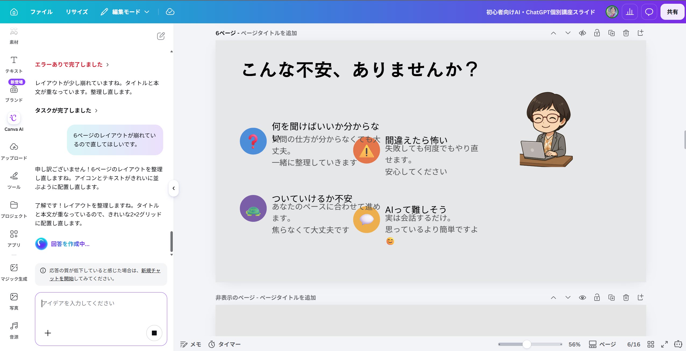The height and width of the screenshot is (351, 686).
Task: Open the マジック生成 panel
Action: tap(14, 272)
